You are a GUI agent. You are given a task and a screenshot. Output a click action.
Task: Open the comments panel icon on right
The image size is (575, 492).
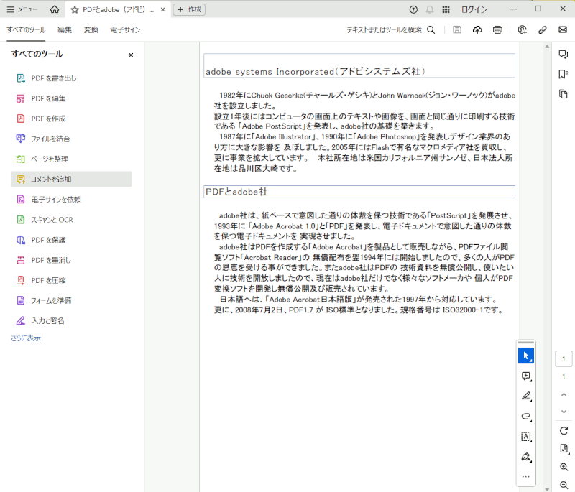[x=563, y=55]
